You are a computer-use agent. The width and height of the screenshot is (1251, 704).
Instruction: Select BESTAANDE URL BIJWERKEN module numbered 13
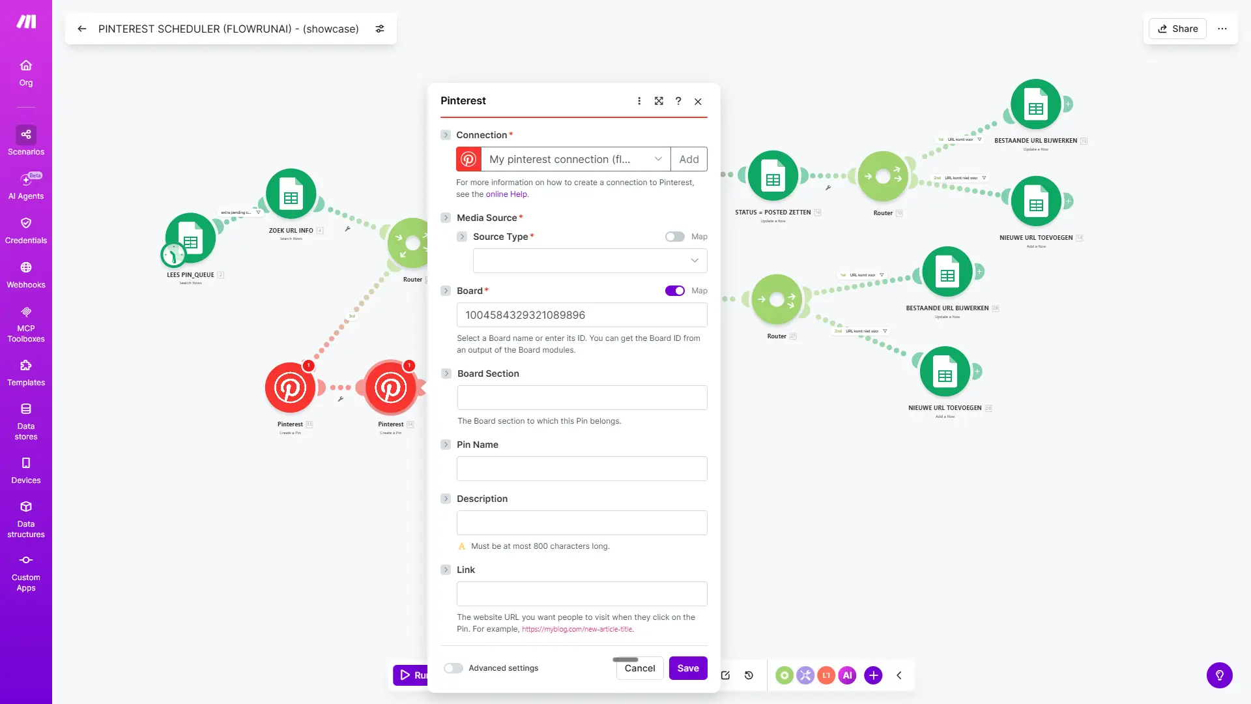pos(1036,104)
